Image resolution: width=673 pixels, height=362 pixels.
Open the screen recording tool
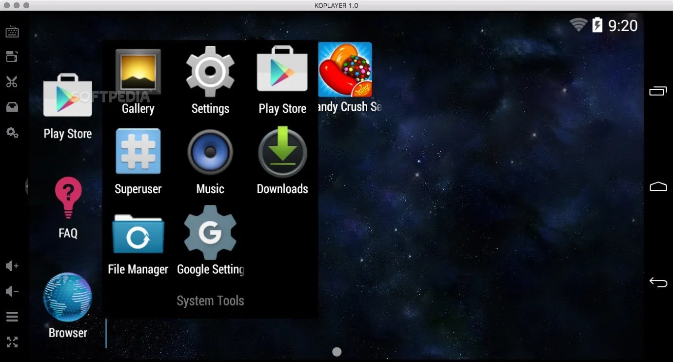[x=12, y=56]
